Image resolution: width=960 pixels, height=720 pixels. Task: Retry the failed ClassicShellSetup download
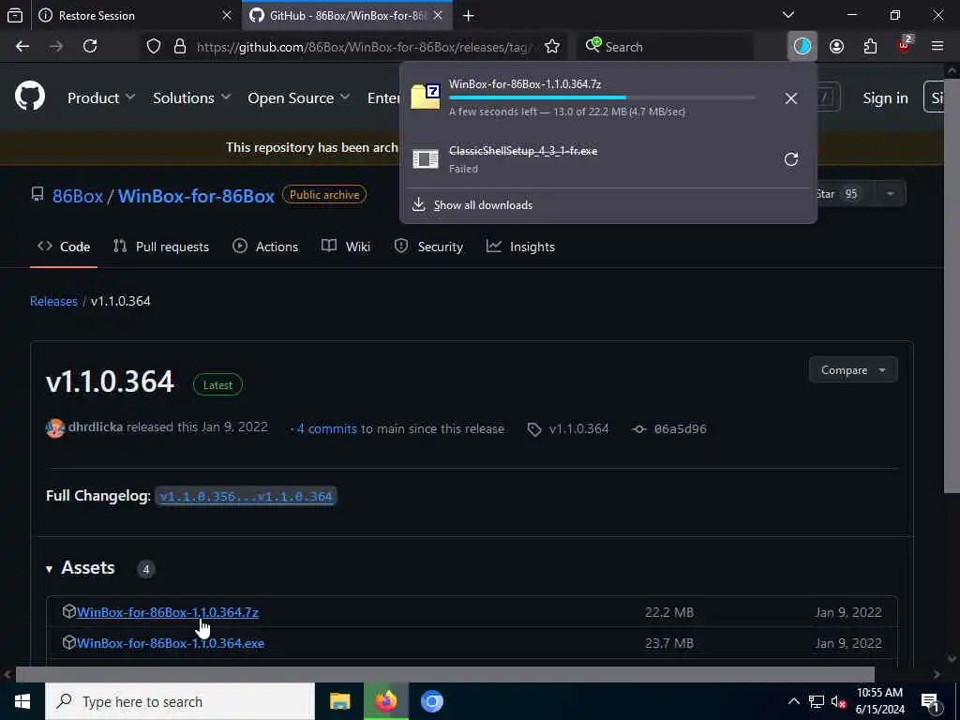pyautogui.click(x=791, y=159)
